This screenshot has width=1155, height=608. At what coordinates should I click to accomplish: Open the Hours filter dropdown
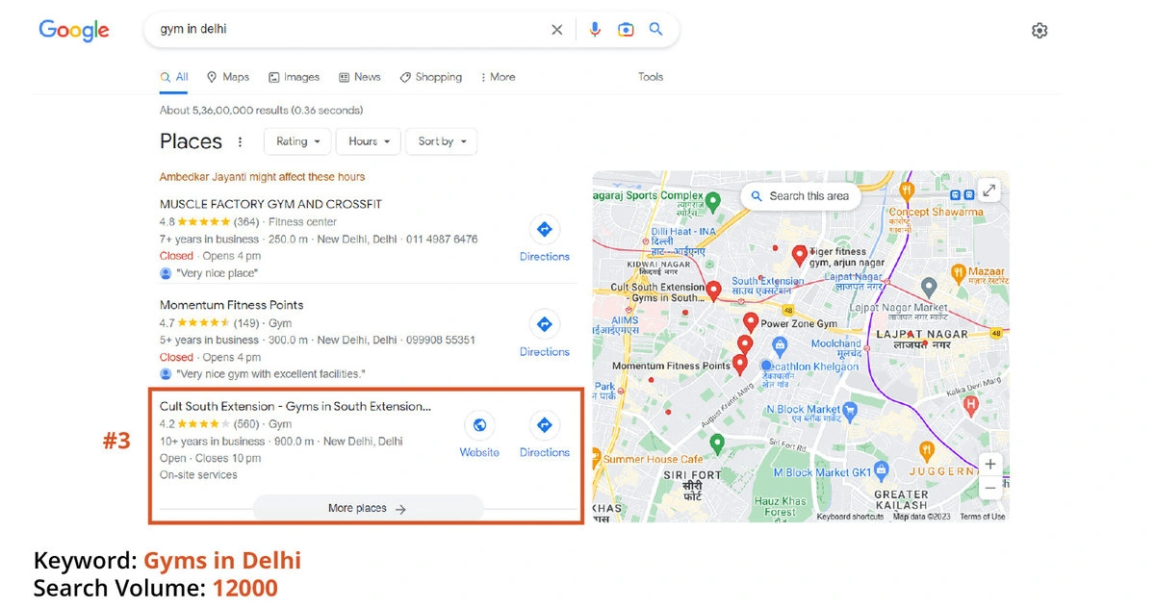click(x=370, y=141)
